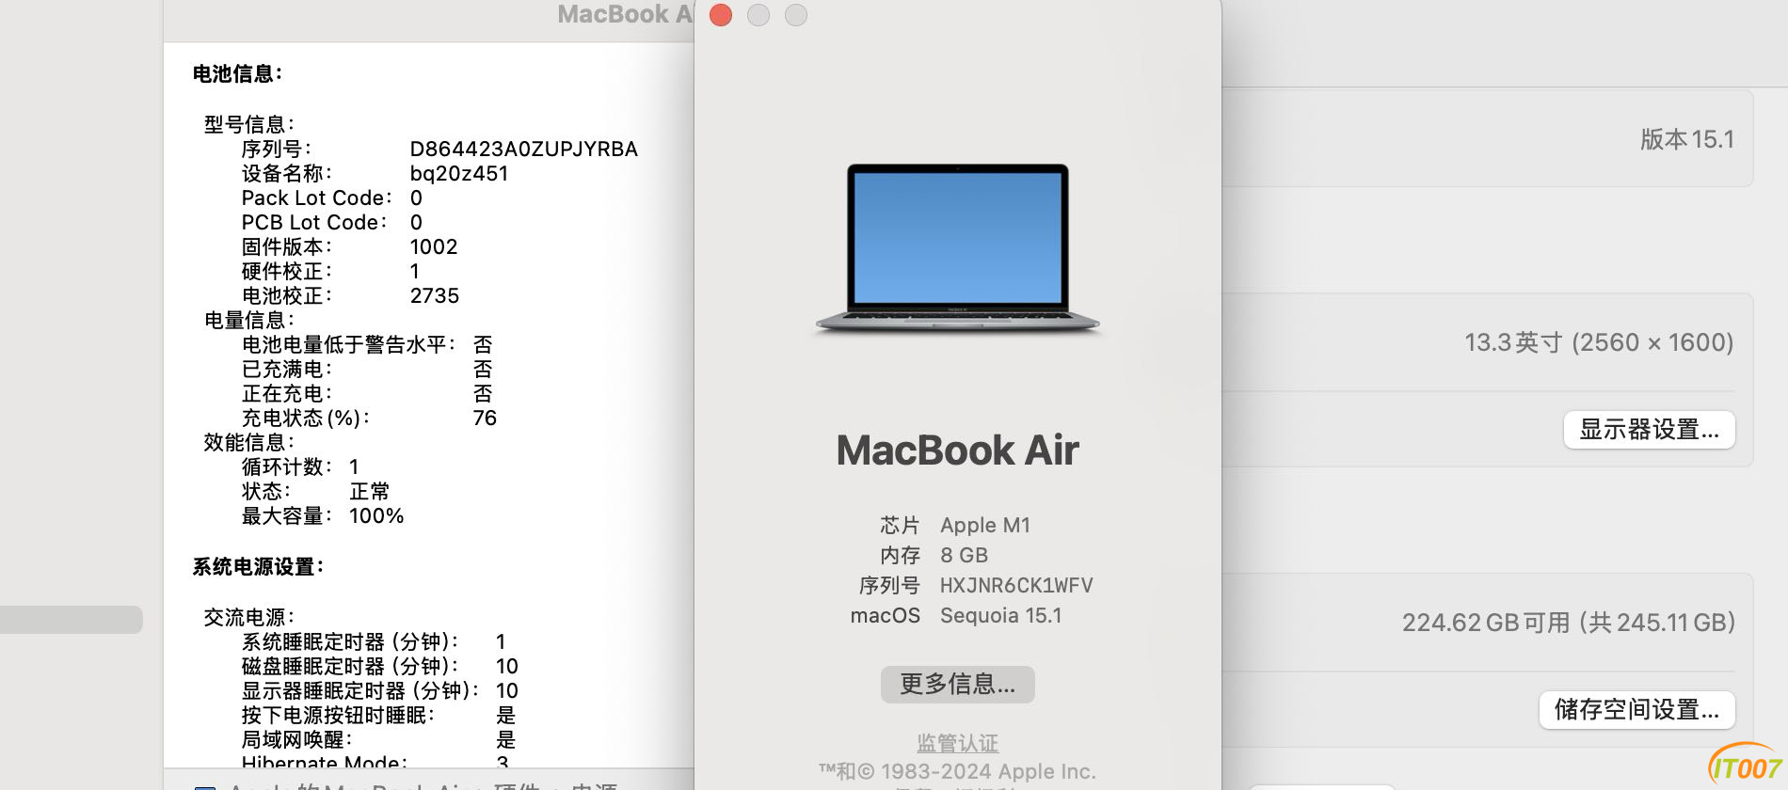Click storage text 224.62 GB 可用
This screenshot has height=790, width=1788.
(1486, 623)
